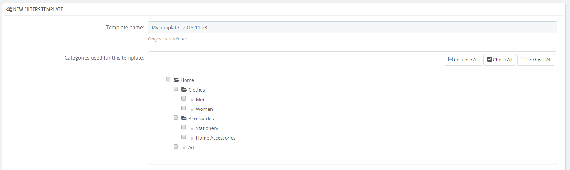Click the gears icon beside New Filters Template
Image resolution: width=570 pixels, height=170 pixels.
9,9
